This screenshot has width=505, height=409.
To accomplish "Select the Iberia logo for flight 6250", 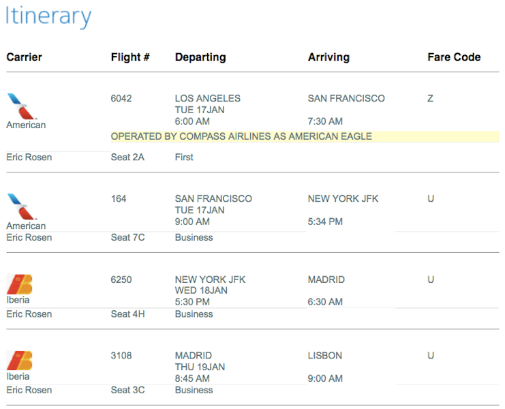I will pyautogui.click(x=19, y=284).
